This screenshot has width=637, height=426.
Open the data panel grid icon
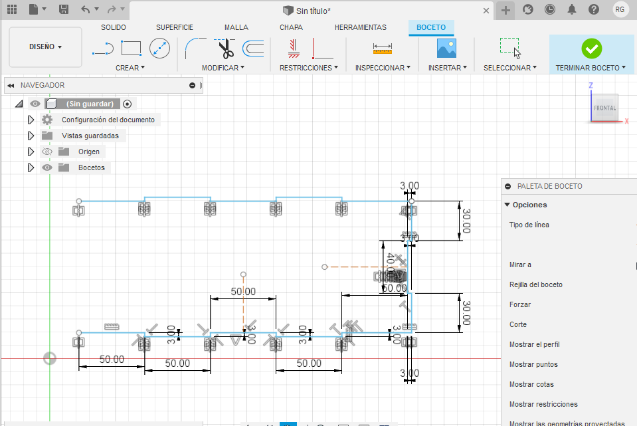(x=12, y=9)
